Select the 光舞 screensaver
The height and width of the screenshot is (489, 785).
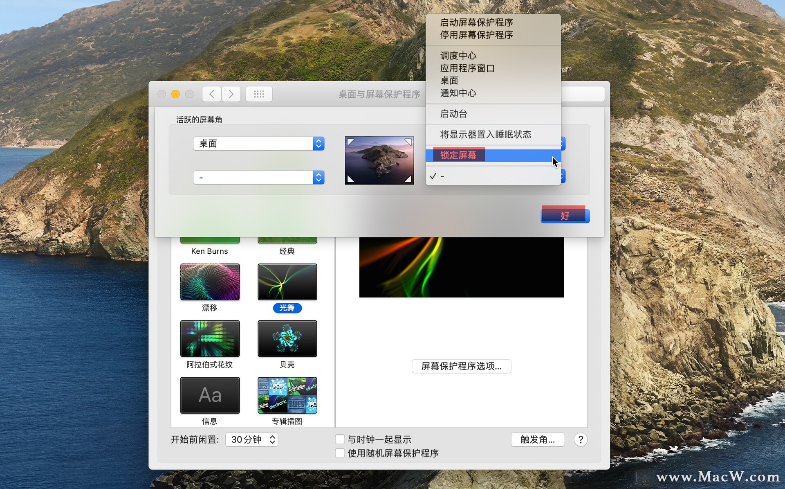[x=287, y=282]
